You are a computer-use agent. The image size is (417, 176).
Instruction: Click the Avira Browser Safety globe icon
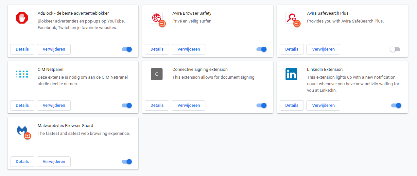tap(157, 18)
